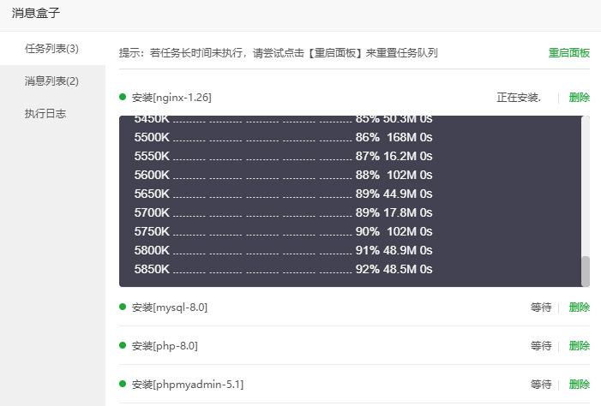
Task: Click the 5650K log line
Action: [x=283, y=194]
